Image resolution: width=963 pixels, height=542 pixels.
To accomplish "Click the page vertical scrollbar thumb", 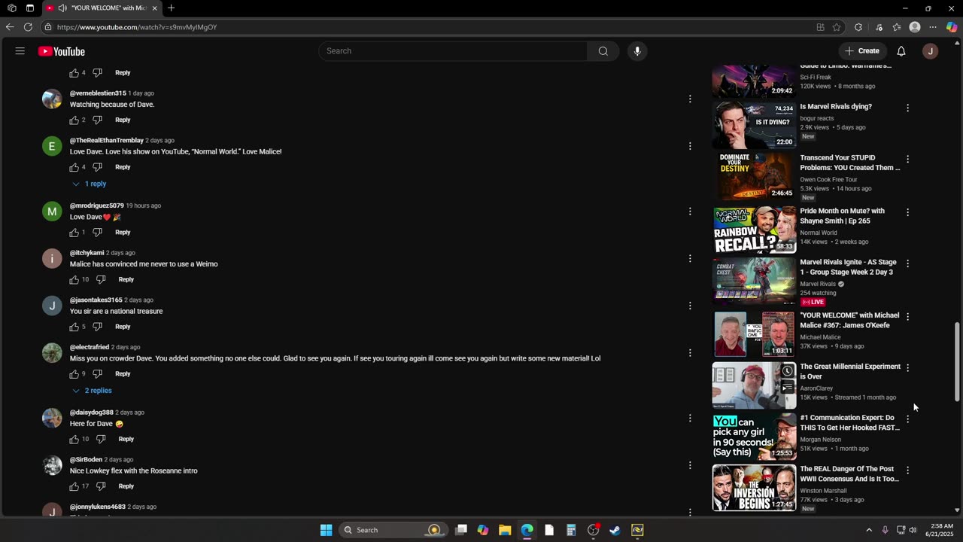I will (x=957, y=363).
